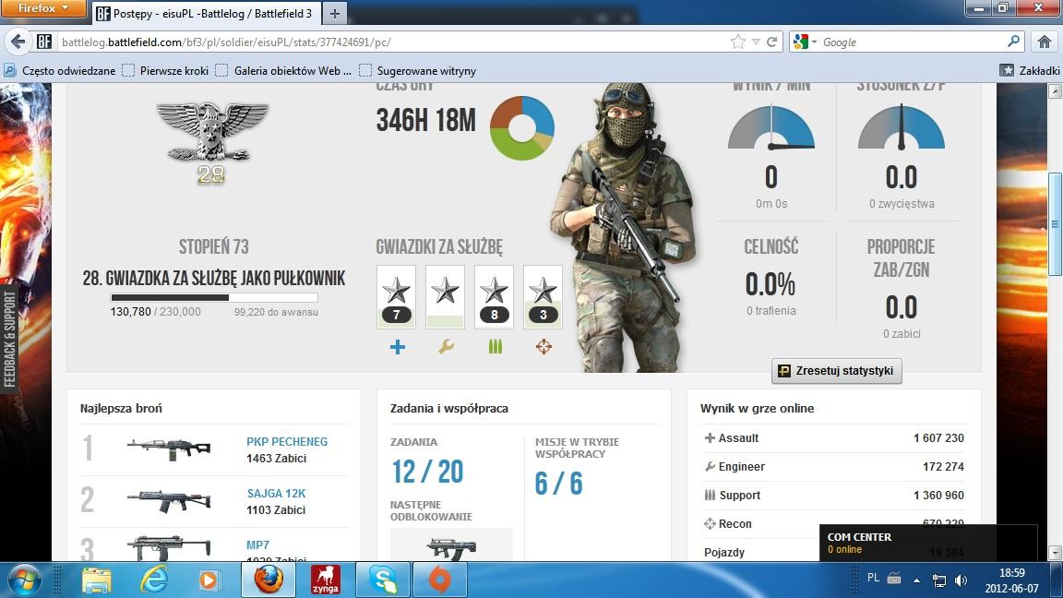Viewport: 1063px width, 598px height.
Task: Open the MP7 weapon link
Action: click(x=257, y=544)
